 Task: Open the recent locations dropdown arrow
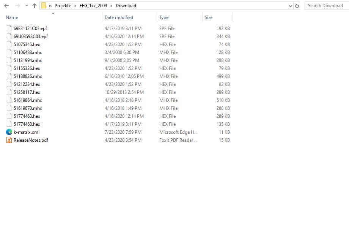point(27,6)
